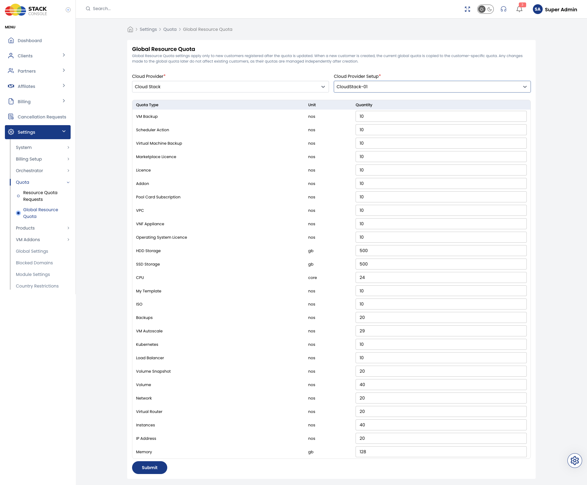Click the VM Backup quantity field

pos(441,116)
